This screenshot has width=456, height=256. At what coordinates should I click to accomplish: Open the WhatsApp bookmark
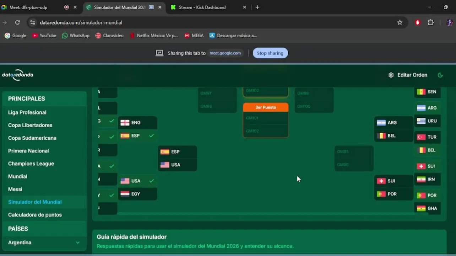[x=76, y=36]
